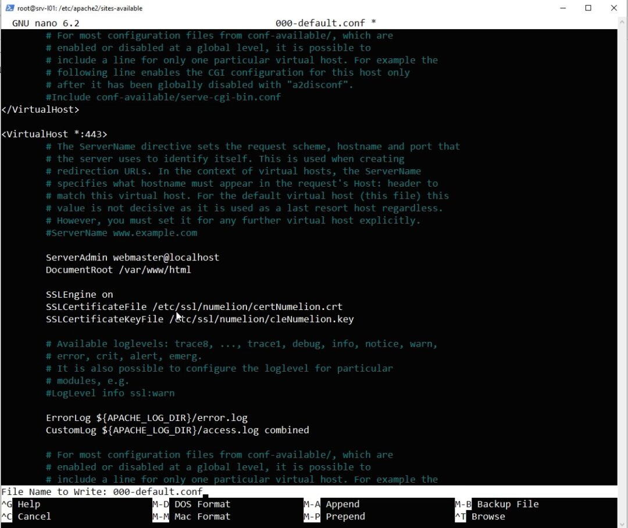Click the ^G Help shortcut
Viewport: 628px width, 528px height.
[x=21, y=504]
